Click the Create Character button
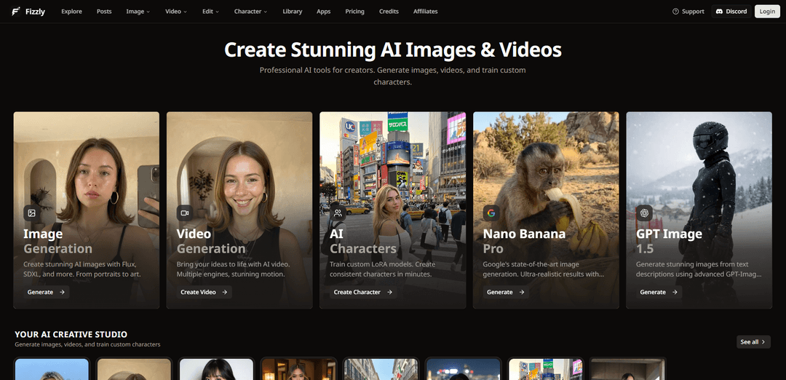This screenshot has height=380, width=786. tap(362, 292)
